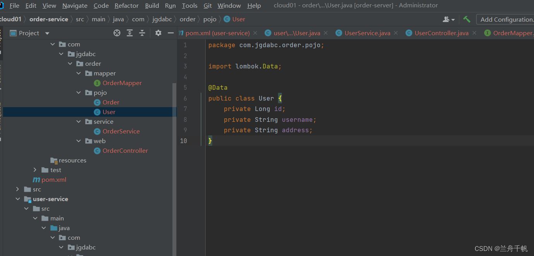Collapse the mapper package node
Viewport: 534px width, 256px height.
(x=79, y=73)
